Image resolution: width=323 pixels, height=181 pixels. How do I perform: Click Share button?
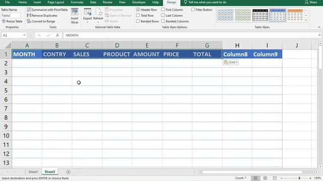tap(311, 2)
